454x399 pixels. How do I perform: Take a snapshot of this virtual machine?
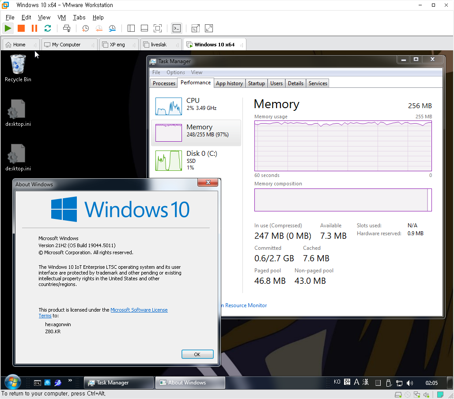point(85,28)
